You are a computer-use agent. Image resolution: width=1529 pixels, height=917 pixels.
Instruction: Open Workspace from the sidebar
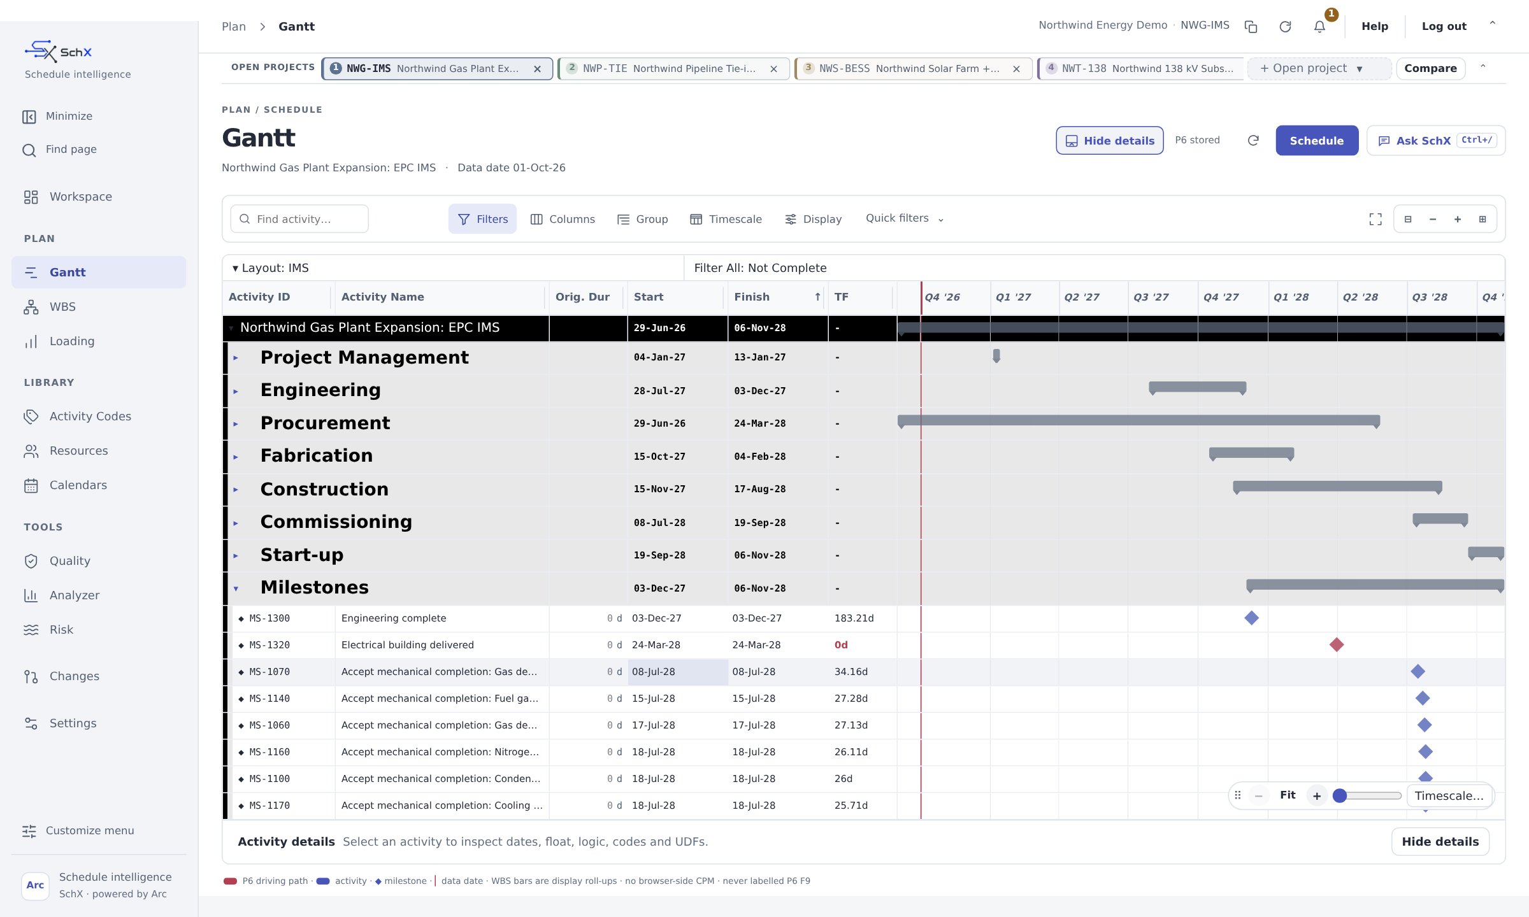tap(99, 197)
